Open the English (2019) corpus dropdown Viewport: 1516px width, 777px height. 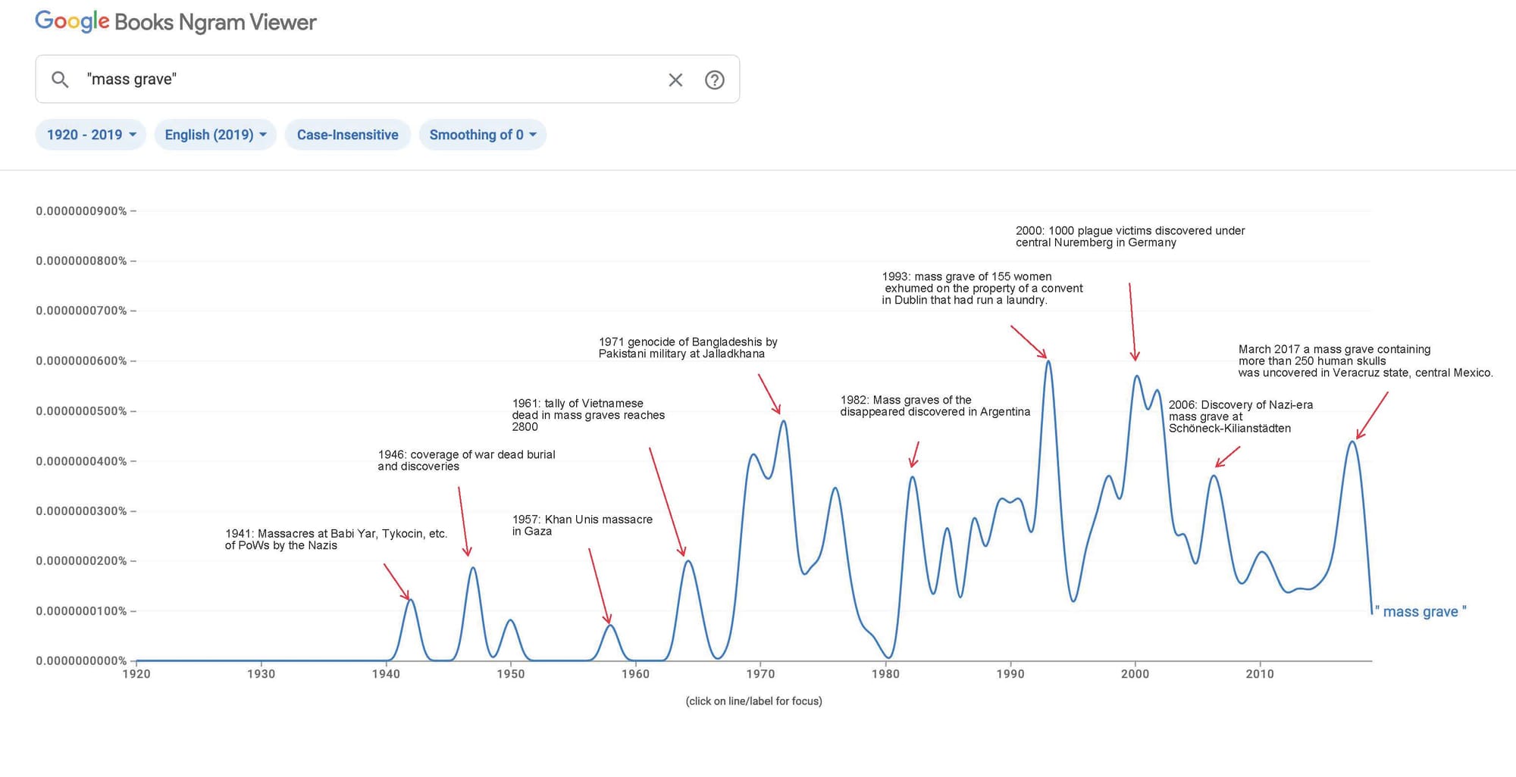click(215, 135)
